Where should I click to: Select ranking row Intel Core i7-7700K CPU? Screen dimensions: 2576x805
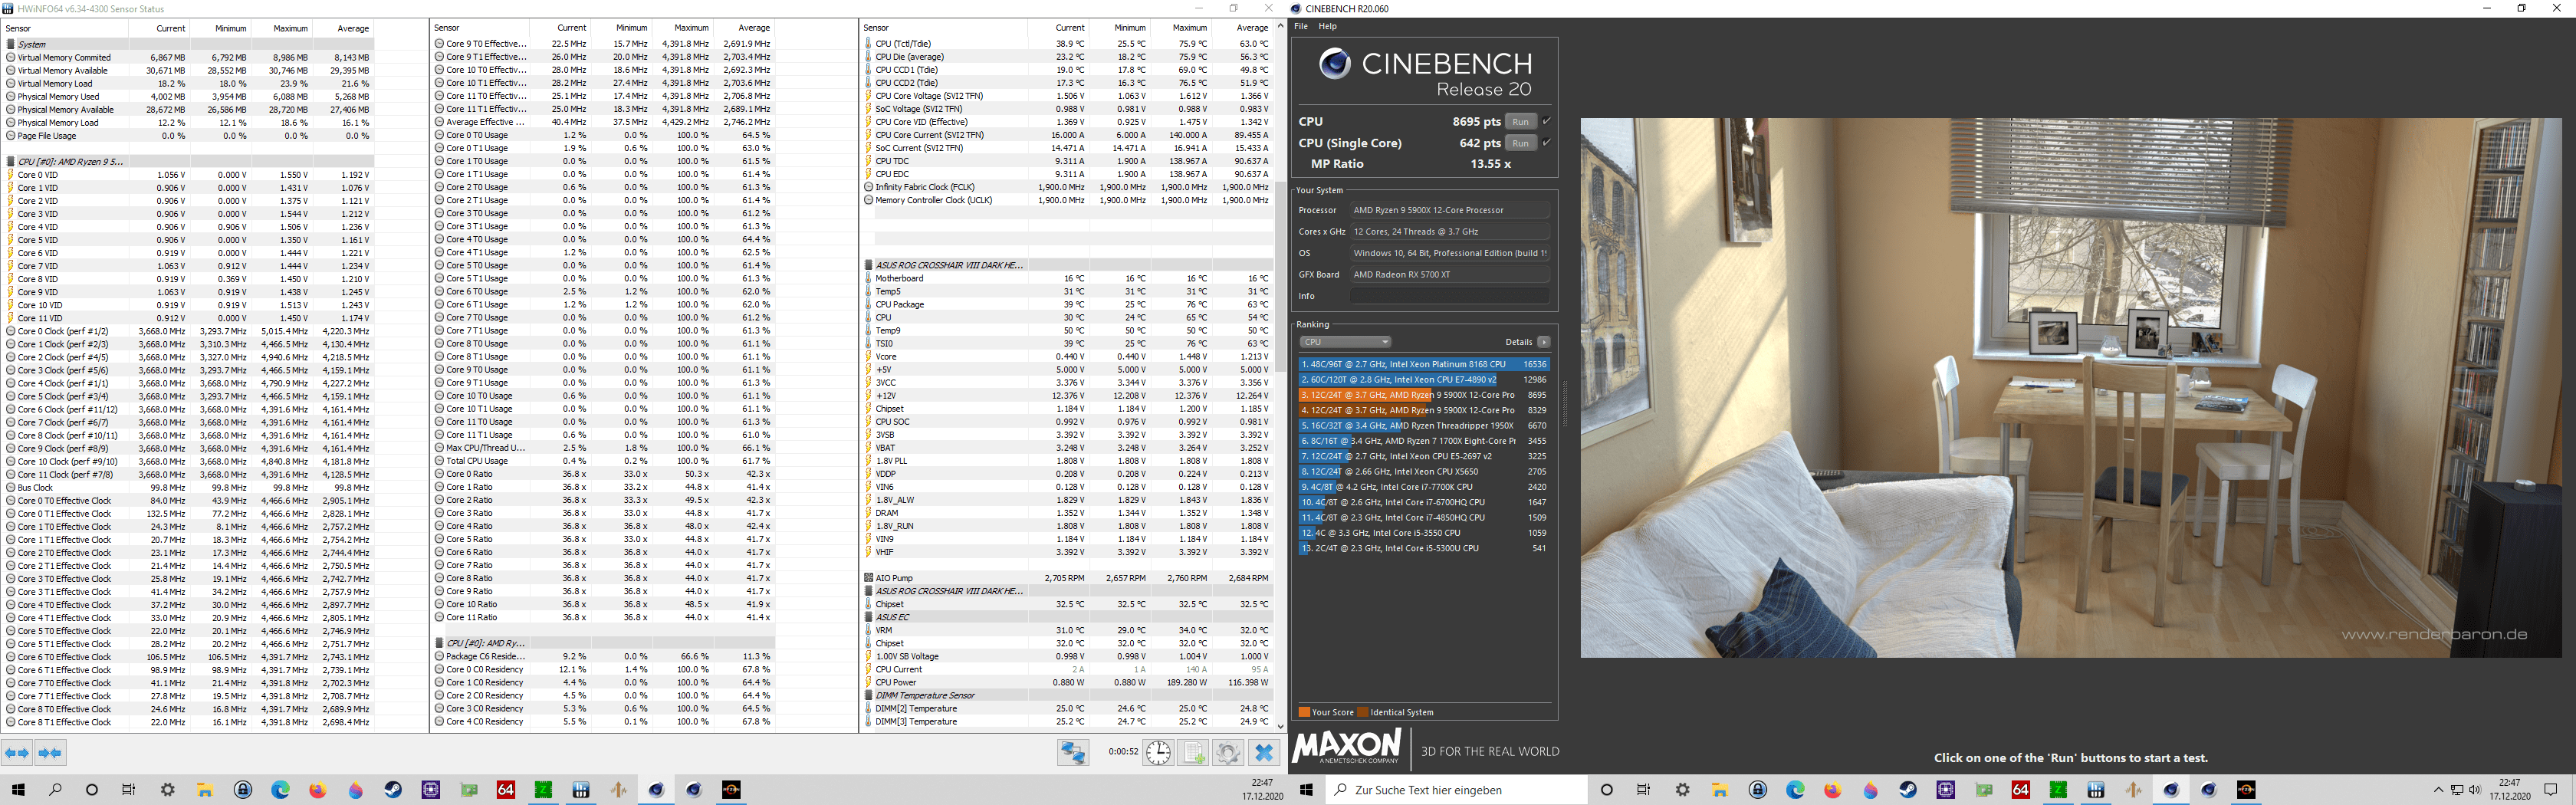pyautogui.click(x=1424, y=487)
